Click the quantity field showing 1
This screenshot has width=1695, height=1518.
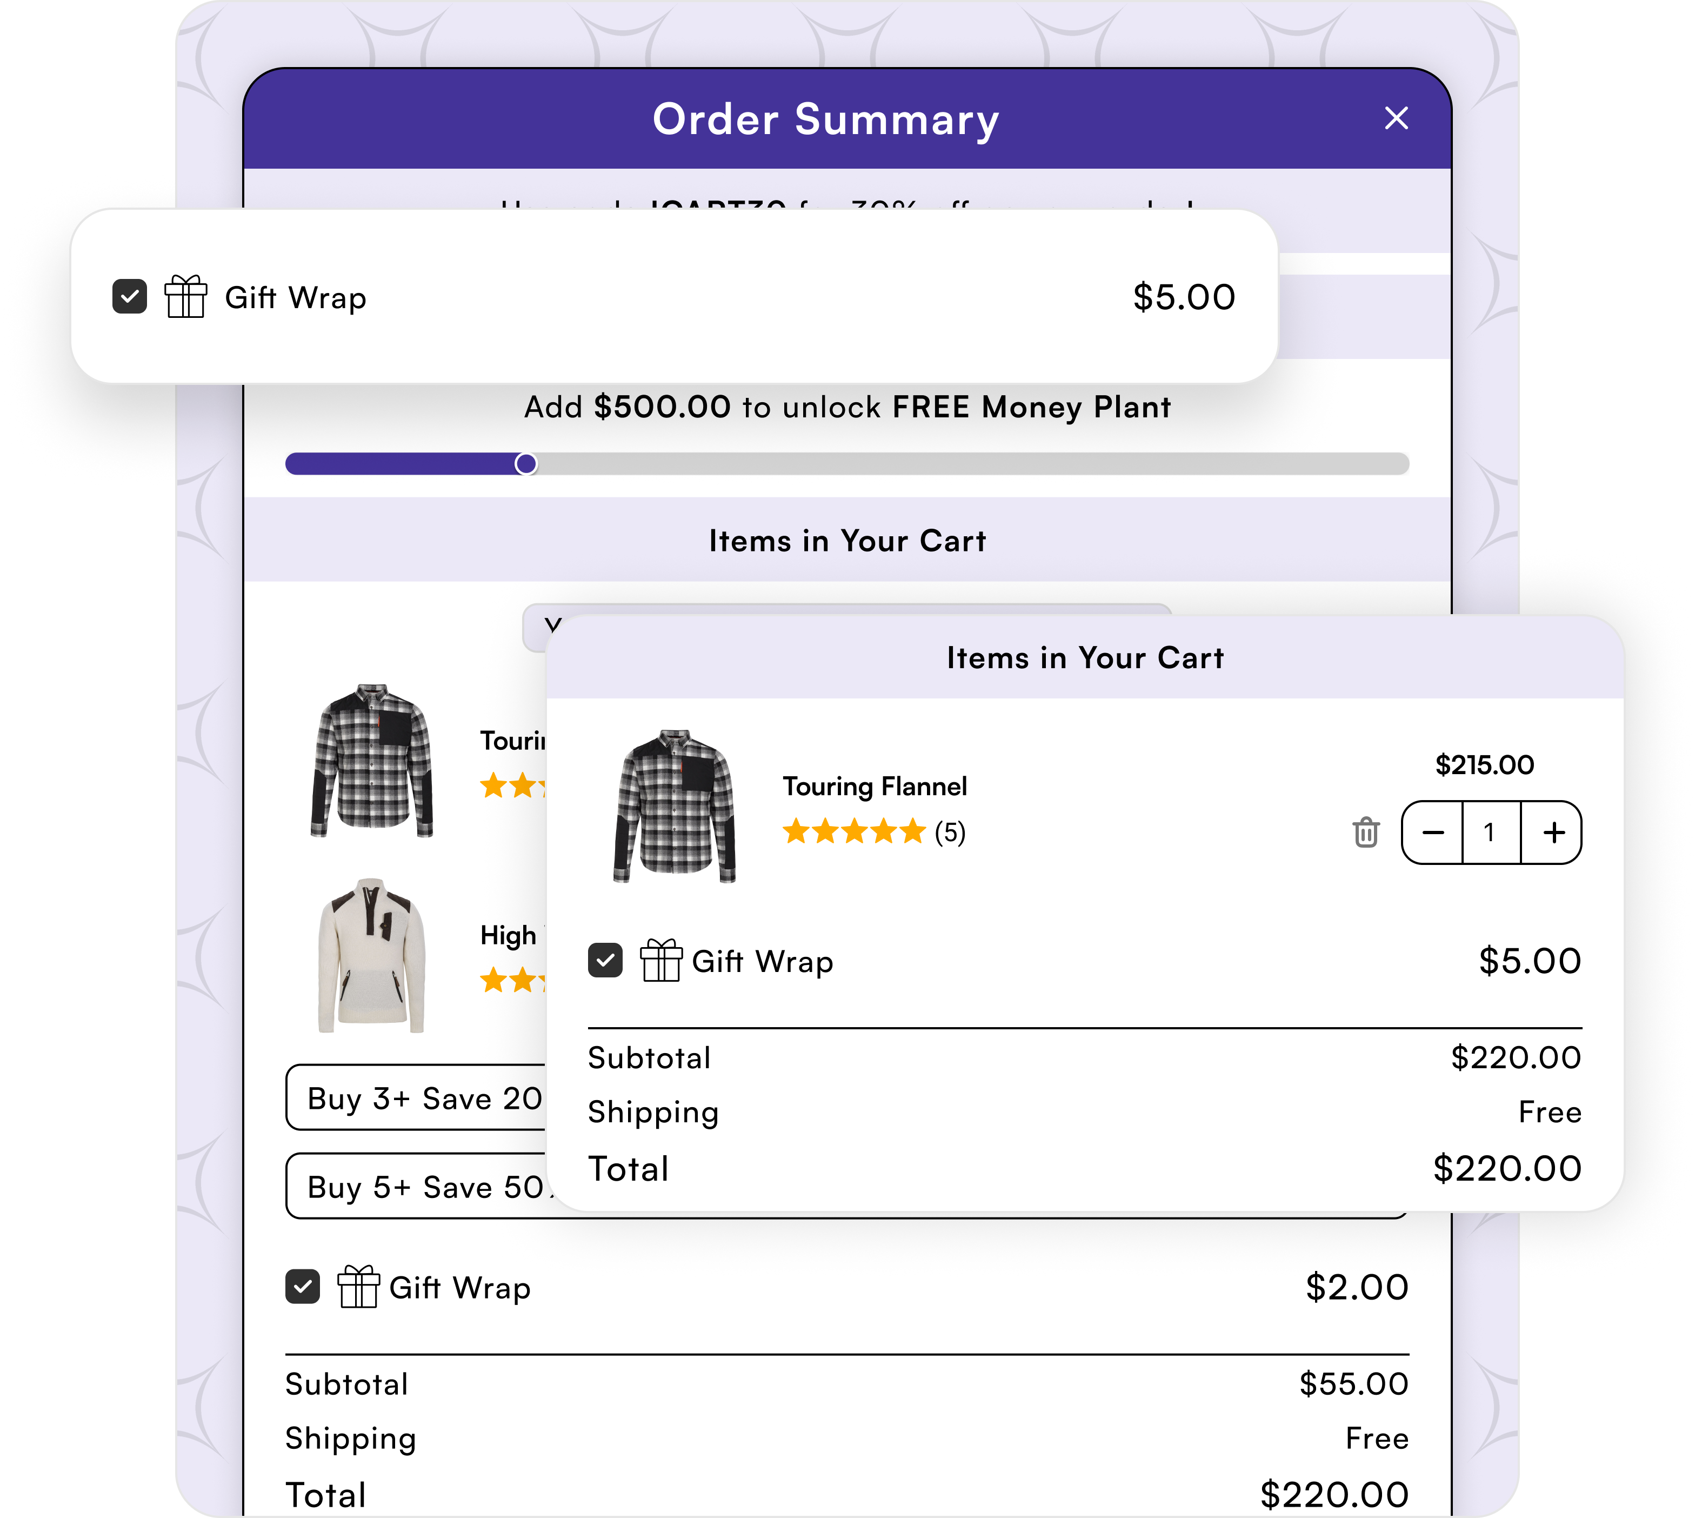pyautogui.click(x=1491, y=833)
